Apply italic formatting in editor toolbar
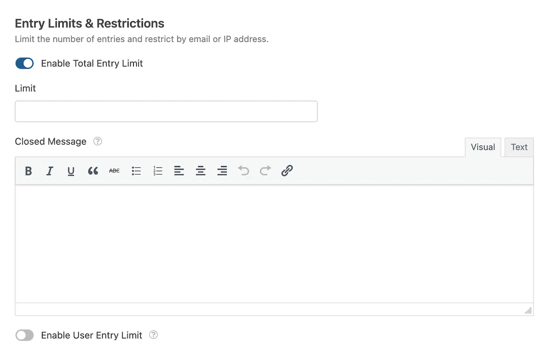Viewport: 546px width, 353px height. 50,171
